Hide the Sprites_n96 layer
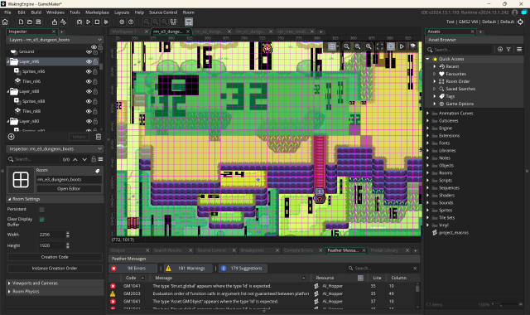This screenshot has width=530, height=315. coord(89,71)
